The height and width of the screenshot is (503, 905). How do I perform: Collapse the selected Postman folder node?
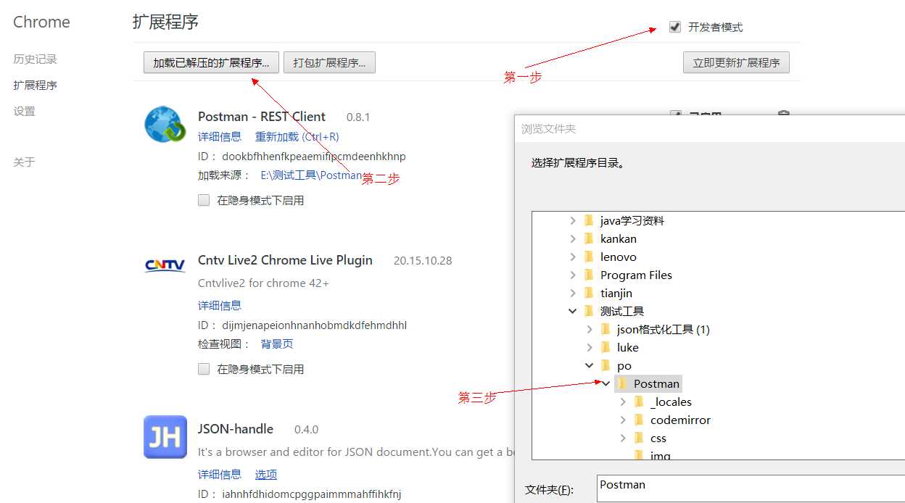click(606, 383)
